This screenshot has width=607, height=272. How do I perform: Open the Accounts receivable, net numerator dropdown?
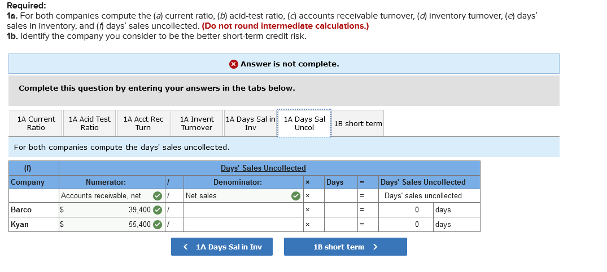(112, 195)
